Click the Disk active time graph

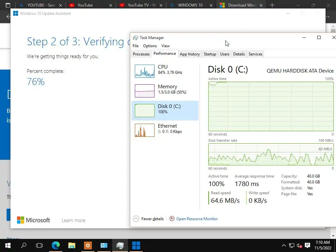pyautogui.click(x=271, y=106)
